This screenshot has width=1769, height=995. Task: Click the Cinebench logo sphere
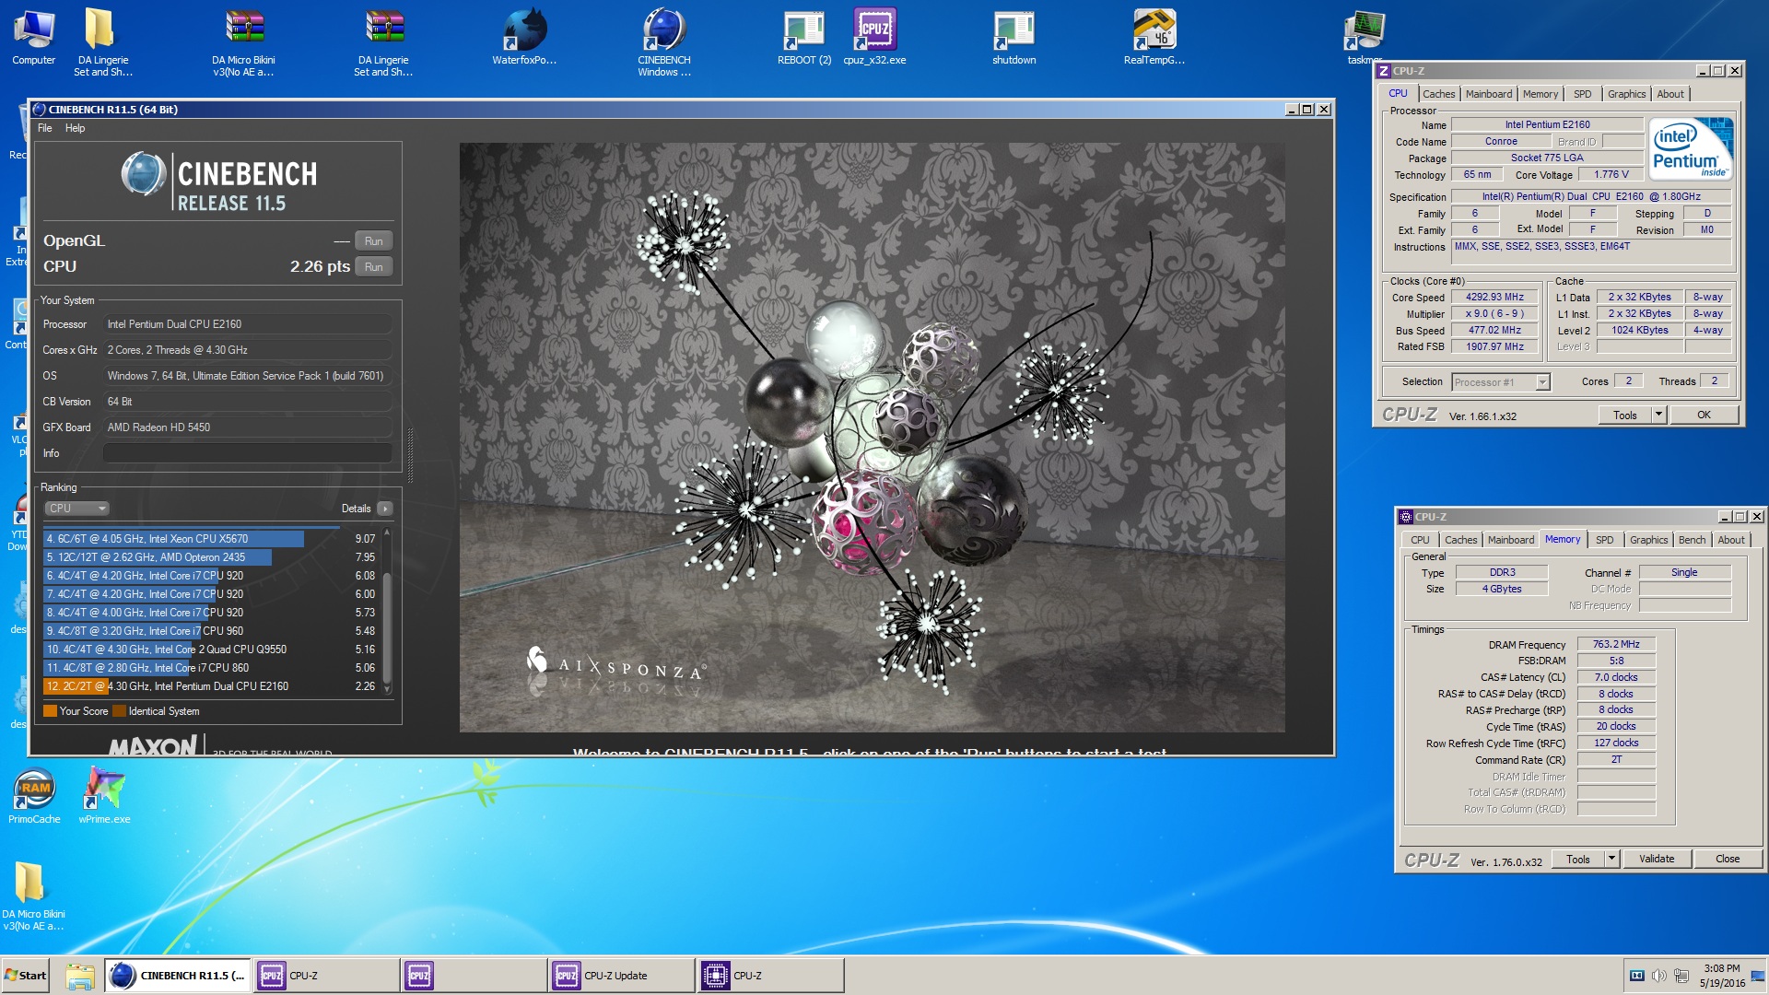click(144, 173)
